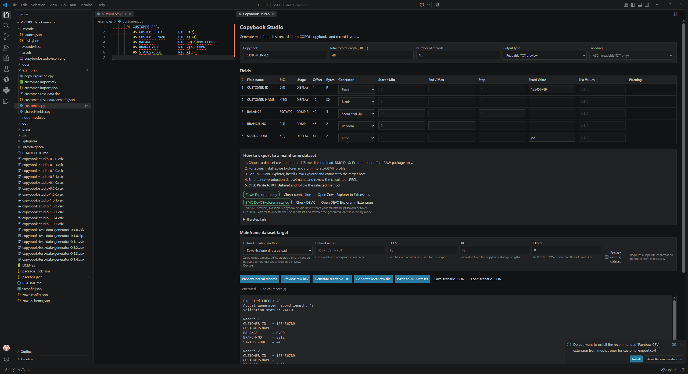Screen dimensions: 688x374
Task: Click Check connection for Zowe Explorer
Action: pos(297,195)
